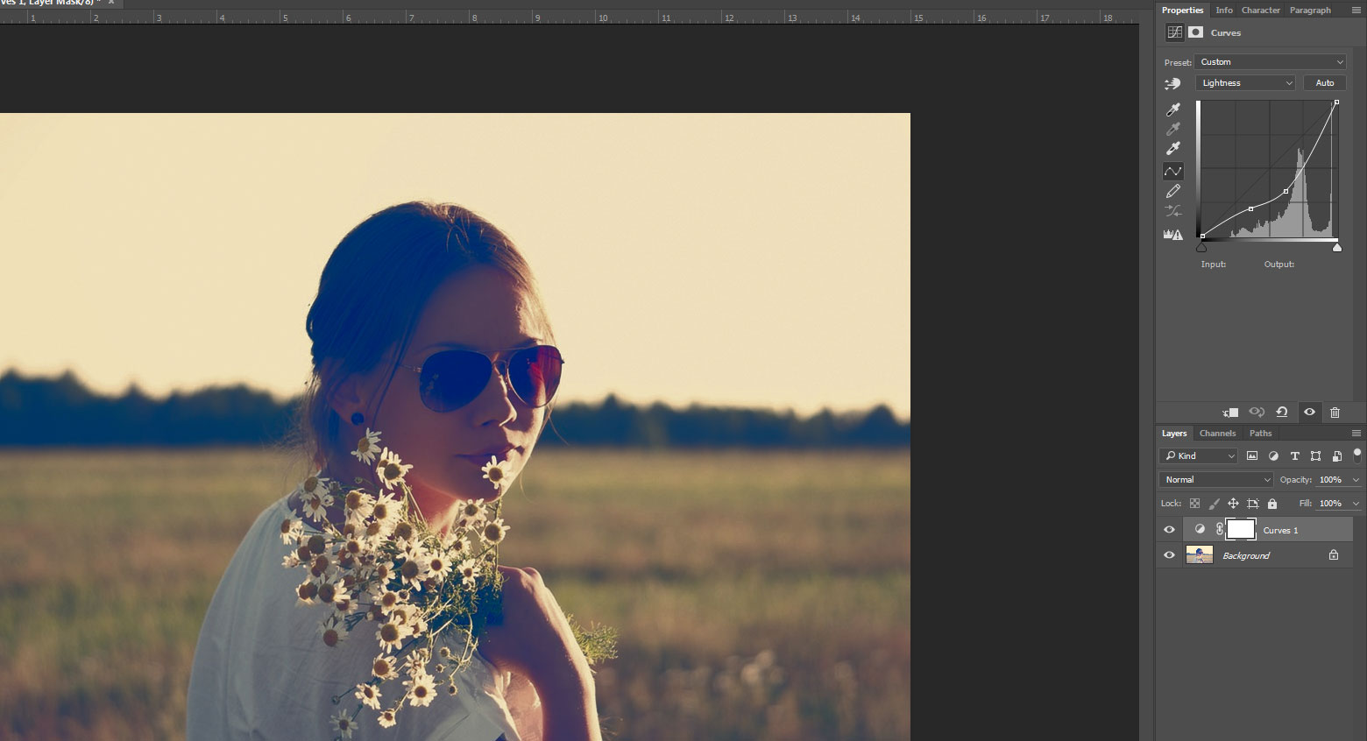Click the smooth curve values icon

point(1172,211)
